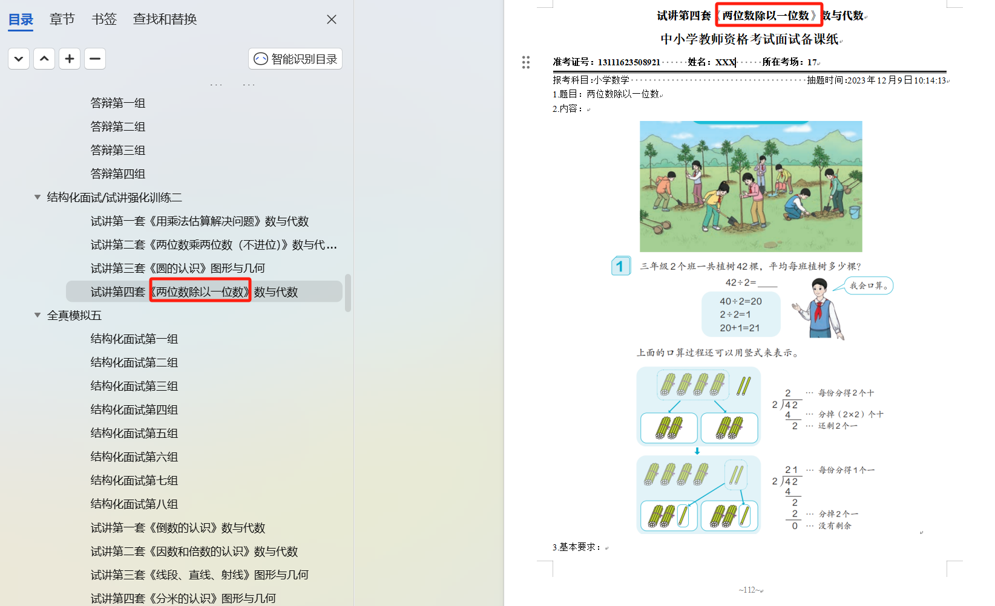This screenshot has height=606, width=995.
Task: Switch to the 书签 tab
Action: 103,19
